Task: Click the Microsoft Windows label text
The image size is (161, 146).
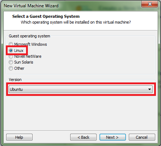Action: click(30, 44)
